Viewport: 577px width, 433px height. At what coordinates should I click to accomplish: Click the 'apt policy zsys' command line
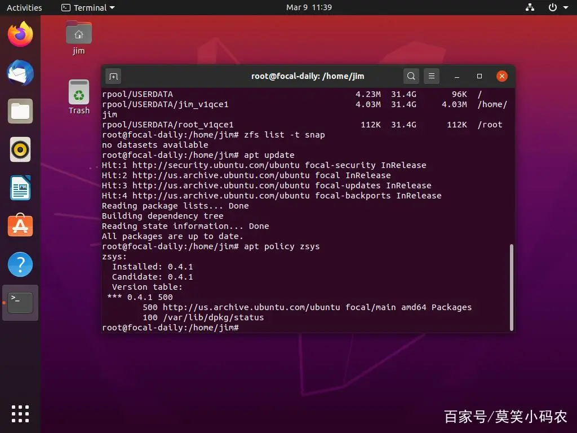click(x=211, y=247)
